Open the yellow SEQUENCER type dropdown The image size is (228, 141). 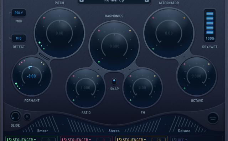tap(134, 140)
